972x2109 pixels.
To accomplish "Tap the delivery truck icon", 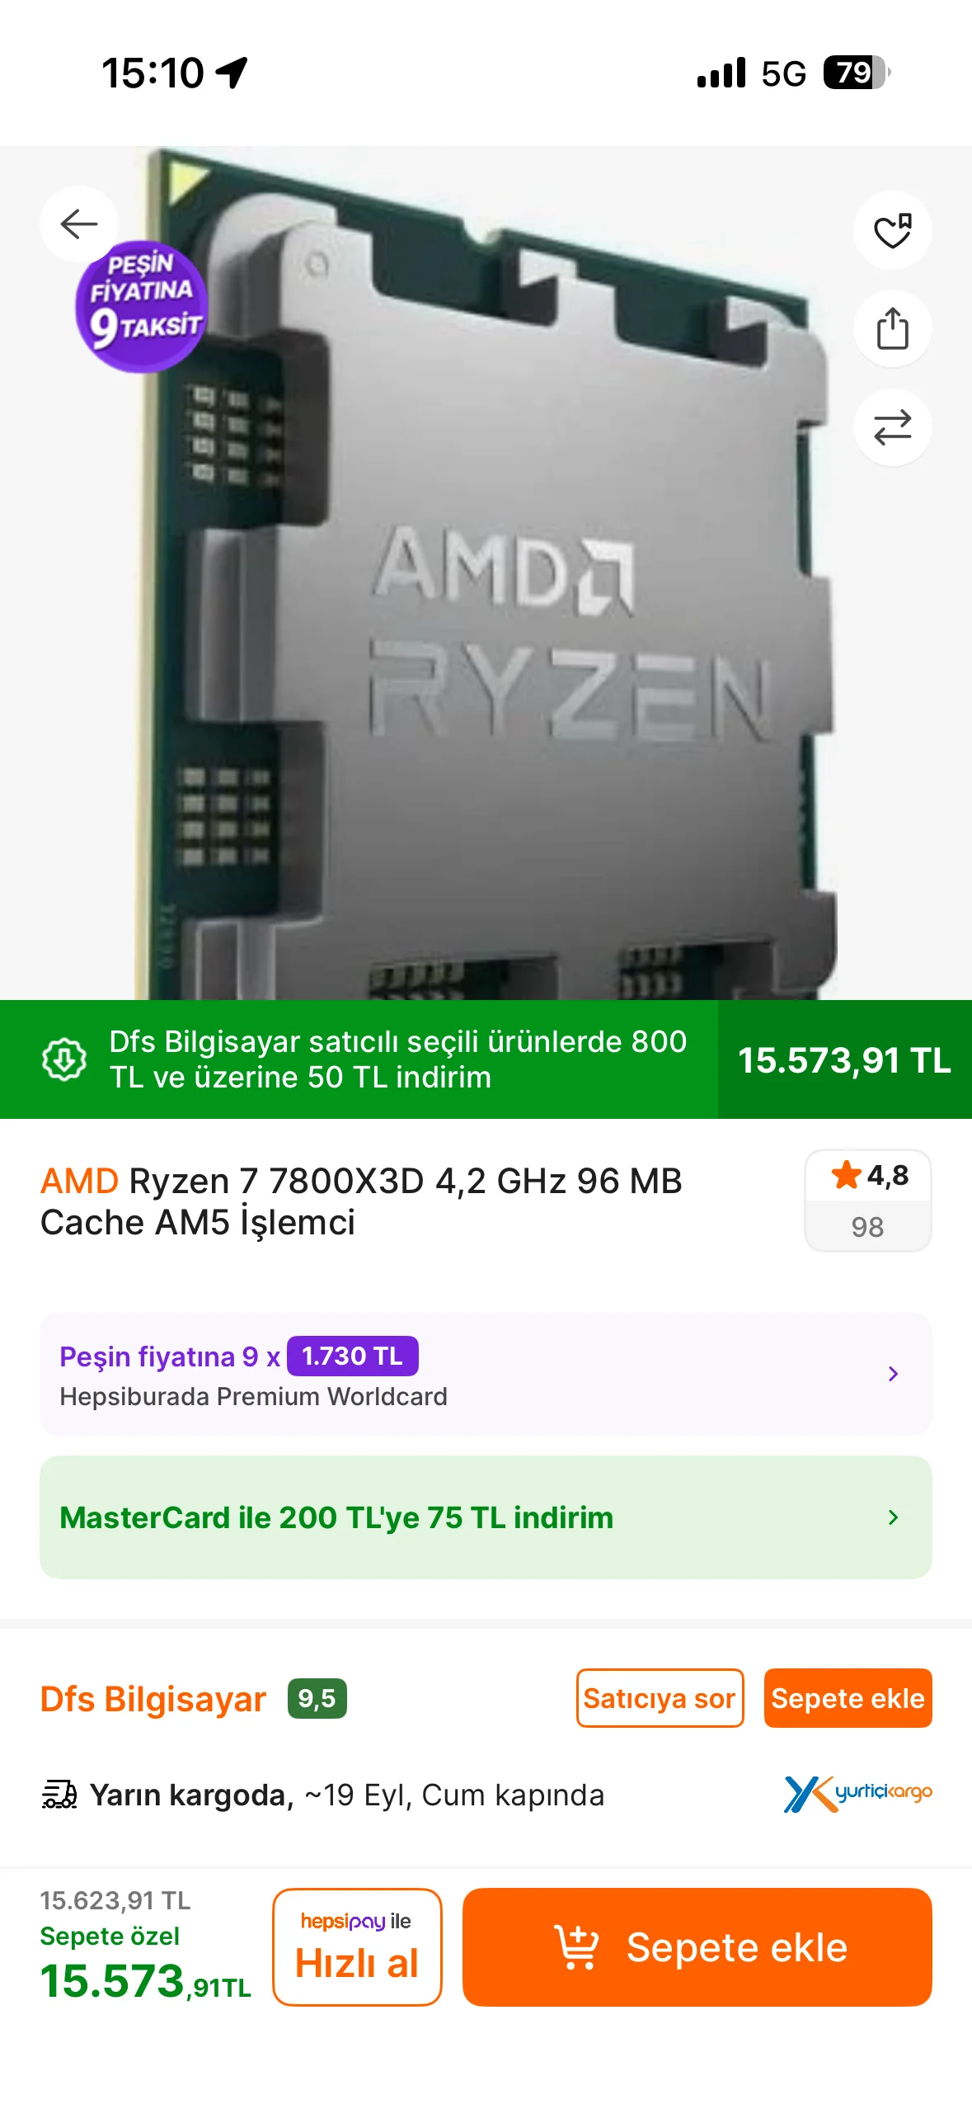I will 59,1795.
